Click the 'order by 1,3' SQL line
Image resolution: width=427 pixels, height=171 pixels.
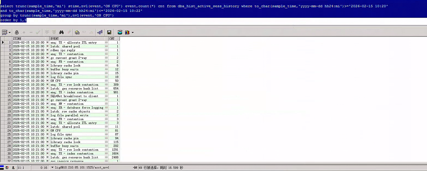point(13,20)
